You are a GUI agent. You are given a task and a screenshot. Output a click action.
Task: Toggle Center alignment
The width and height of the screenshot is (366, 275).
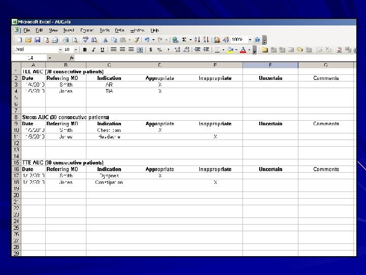tap(123, 49)
